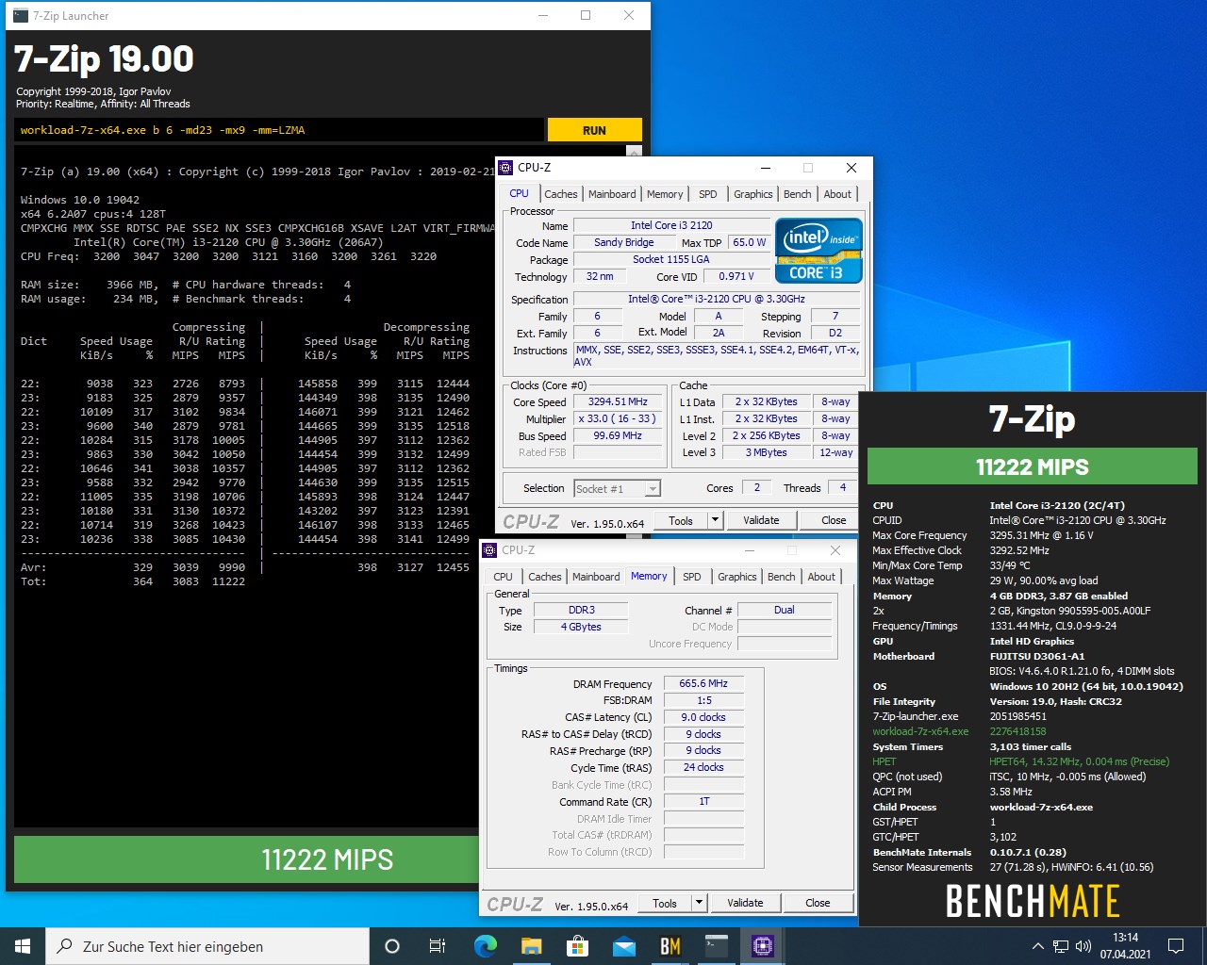Click Validate in top CPU-Z window
Screen dimensions: 1207x965
(x=761, y=520)
